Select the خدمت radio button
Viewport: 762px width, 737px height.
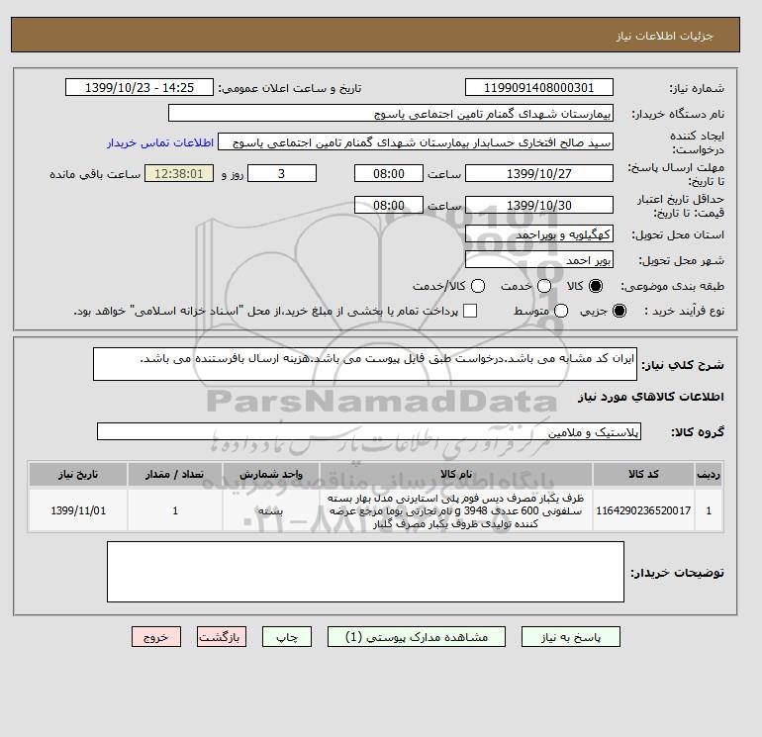tap(544, 286)
